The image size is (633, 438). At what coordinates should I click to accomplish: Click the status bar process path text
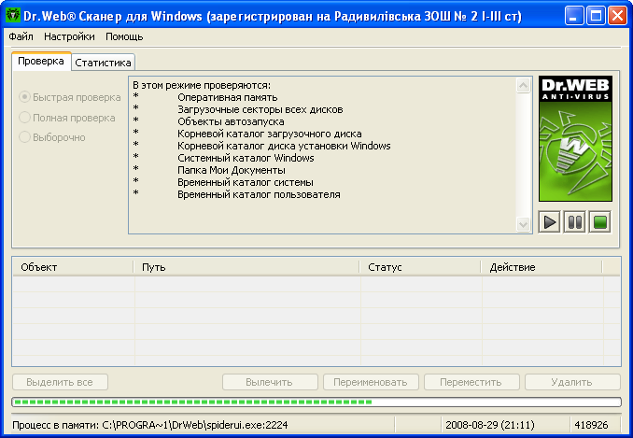[x=150, y=425]
